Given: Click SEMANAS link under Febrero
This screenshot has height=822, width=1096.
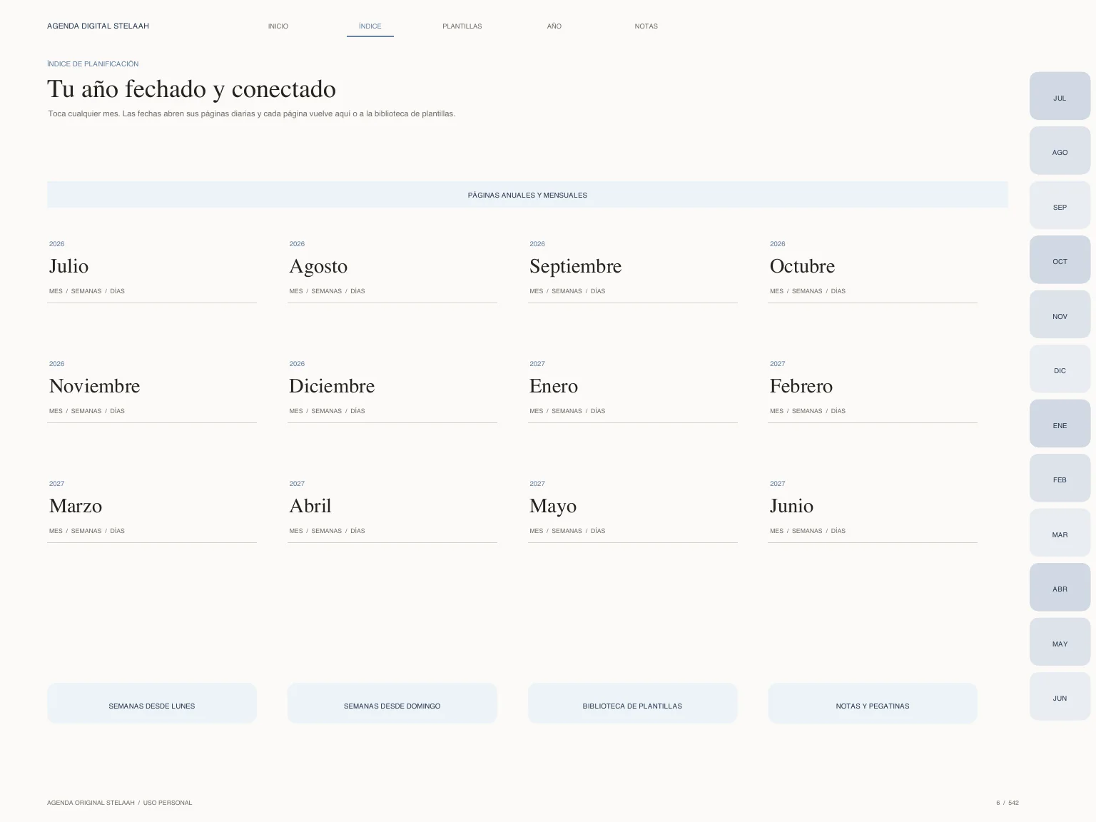Looking at the screenshot, I should point(807,411).
